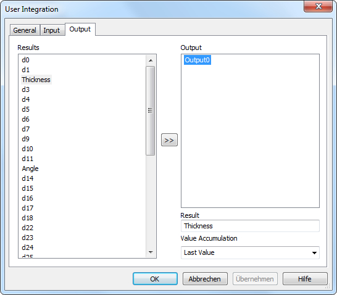Select Thickness in the Results list

pos(36,80)
